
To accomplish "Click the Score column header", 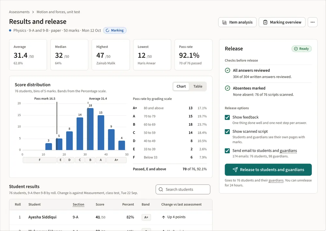I will (x=100, y=205).
